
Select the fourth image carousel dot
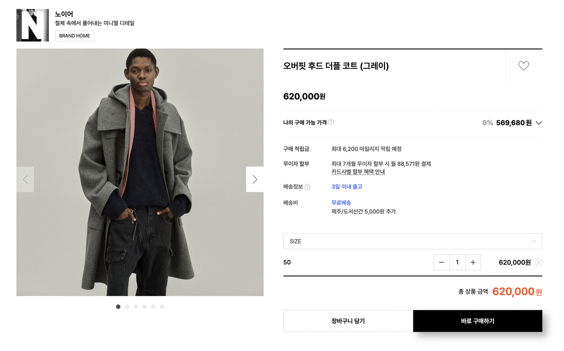click(x=144, y=307)
